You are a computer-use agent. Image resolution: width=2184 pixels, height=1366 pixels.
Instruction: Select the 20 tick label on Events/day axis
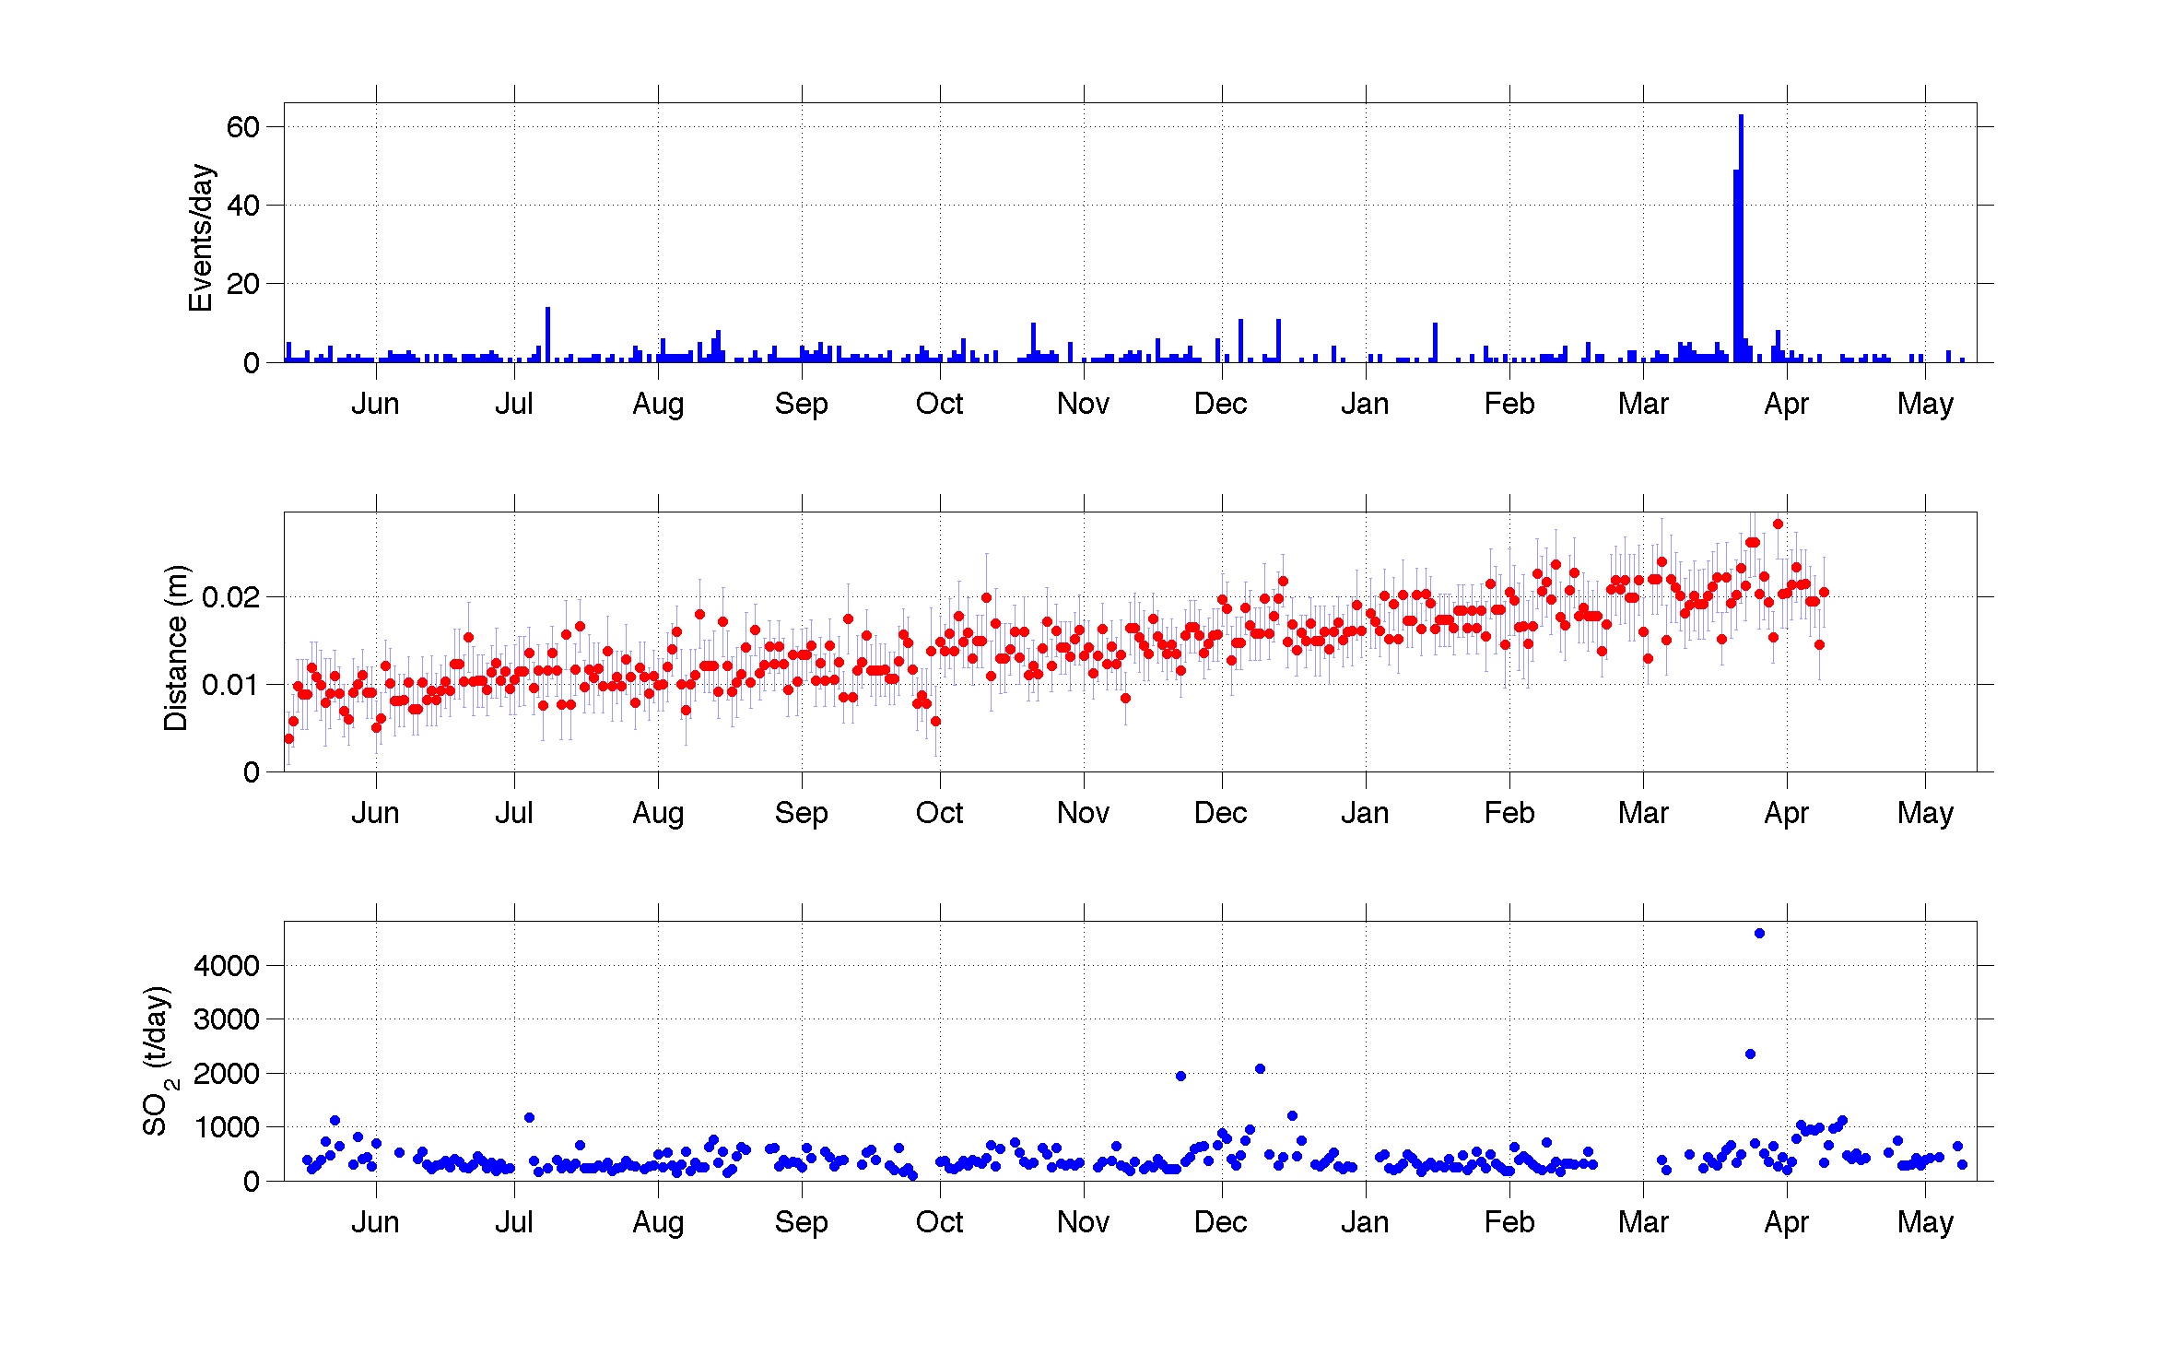(x=243, y=284)
